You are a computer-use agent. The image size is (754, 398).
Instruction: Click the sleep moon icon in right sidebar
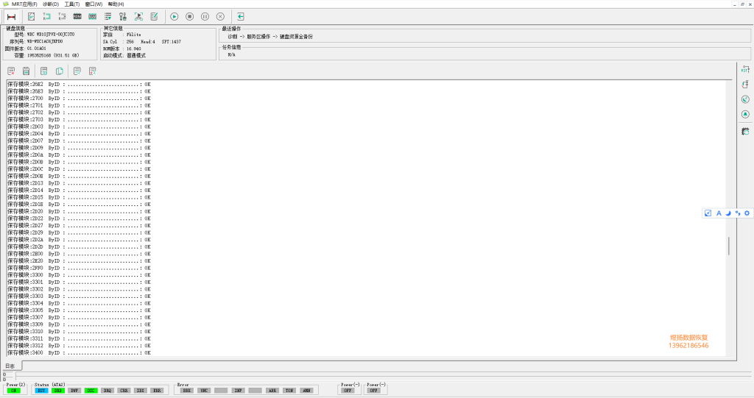745,99
